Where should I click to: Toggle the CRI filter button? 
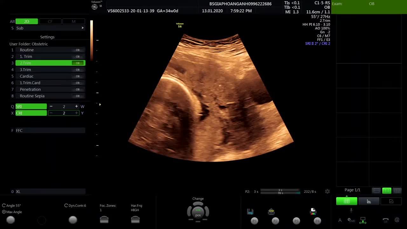coord(31,113)
